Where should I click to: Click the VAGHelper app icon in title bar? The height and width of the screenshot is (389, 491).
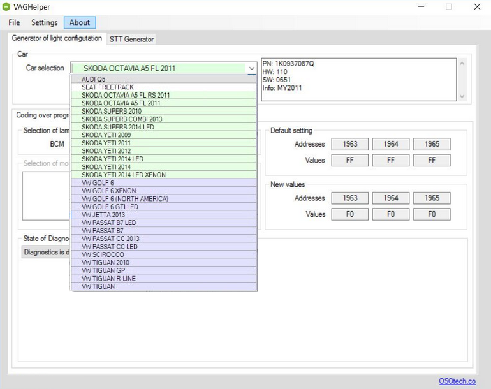(x=6, y=7)
